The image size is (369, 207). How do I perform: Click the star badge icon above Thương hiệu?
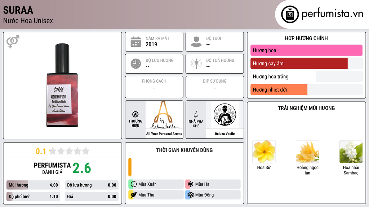(135, 114)
